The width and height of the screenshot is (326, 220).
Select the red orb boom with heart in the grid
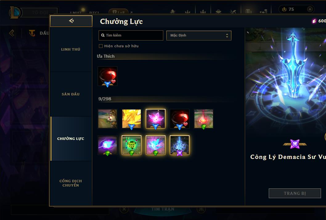180,119
